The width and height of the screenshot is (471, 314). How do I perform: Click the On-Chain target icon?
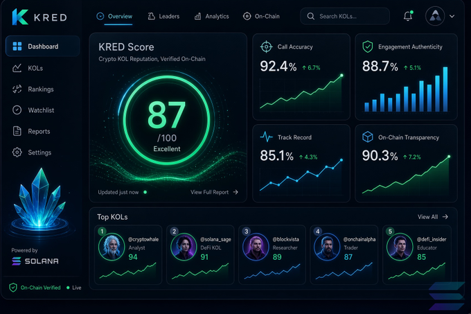point(247,16)
